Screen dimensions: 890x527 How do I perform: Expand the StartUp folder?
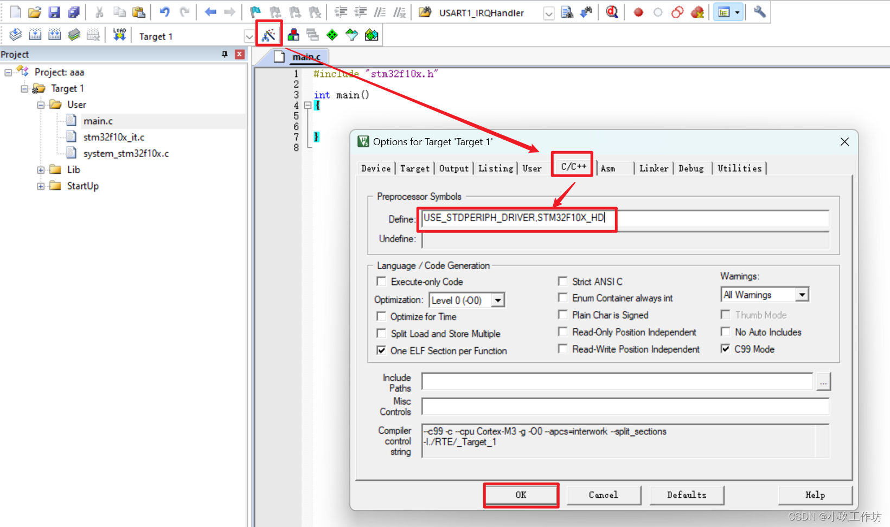41,186
